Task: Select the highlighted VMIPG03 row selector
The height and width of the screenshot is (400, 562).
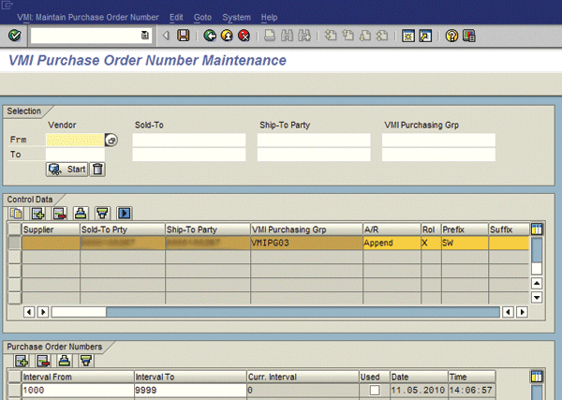Action: (x=14, y=243)
